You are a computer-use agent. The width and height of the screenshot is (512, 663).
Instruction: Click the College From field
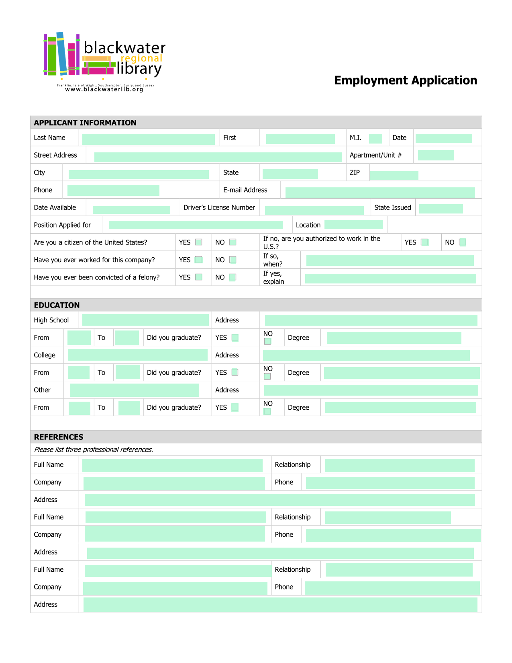point(79,372)
